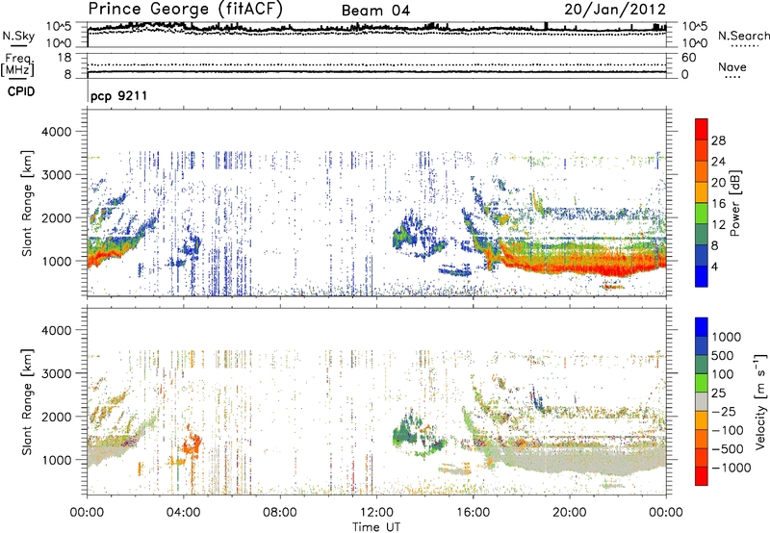Click the red bottom of the Velocity color bar
This screenshot has height=533, width=770.
702,476
